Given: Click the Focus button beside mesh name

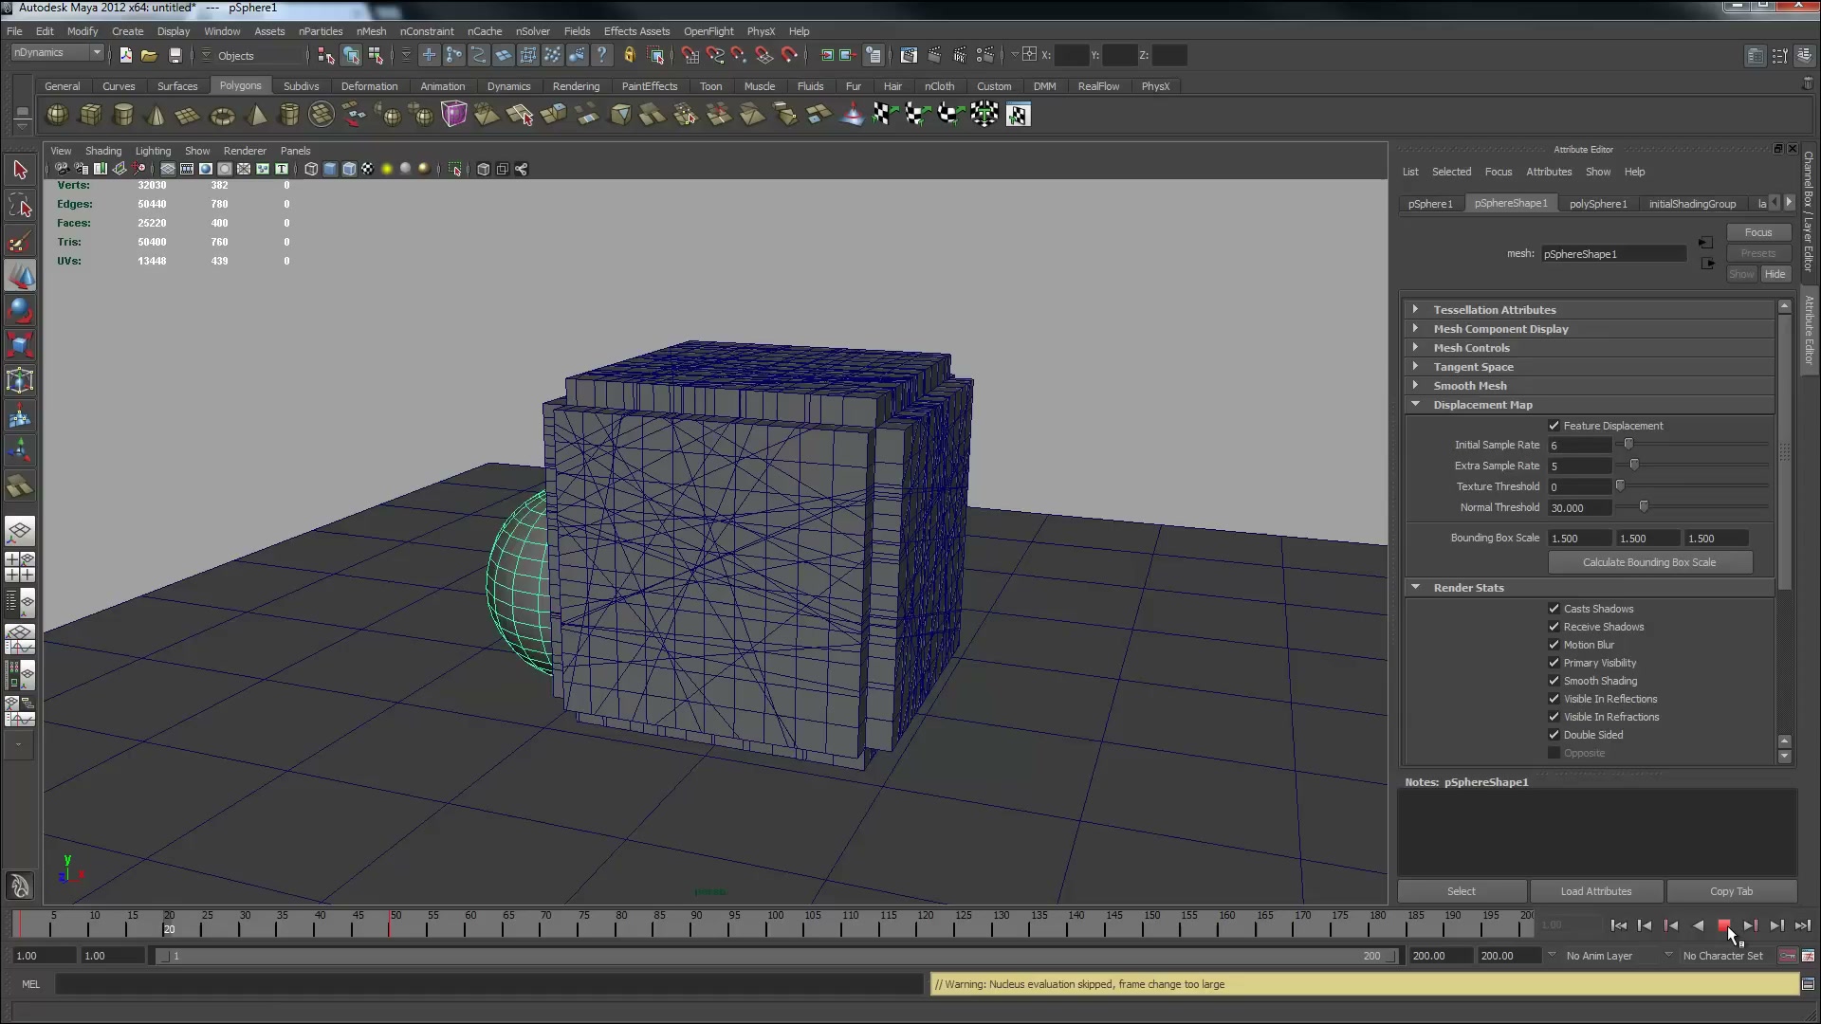Looking at the screenshot, I should [x=1757, y=232].
